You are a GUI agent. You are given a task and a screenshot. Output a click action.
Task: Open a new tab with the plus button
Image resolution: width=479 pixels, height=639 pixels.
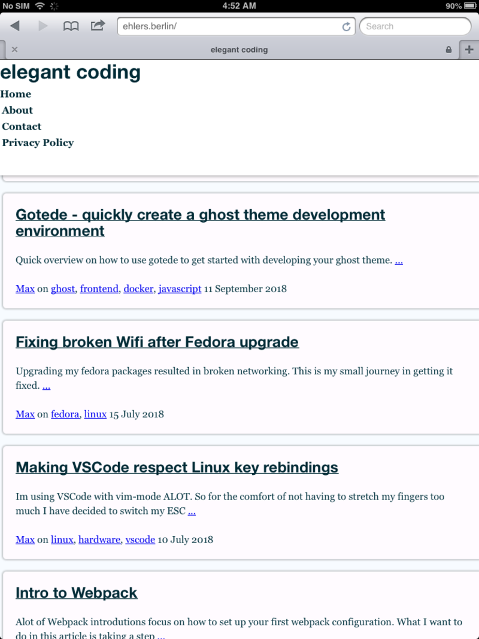coord(469,50)
